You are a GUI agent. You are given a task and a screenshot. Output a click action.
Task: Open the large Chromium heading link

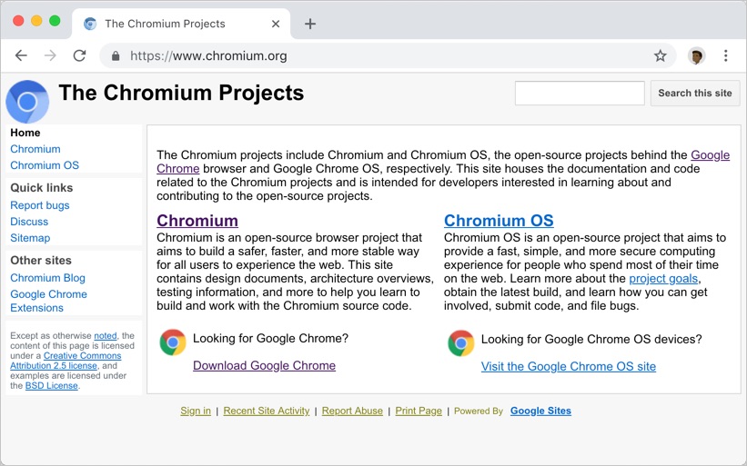click(197, 221)
